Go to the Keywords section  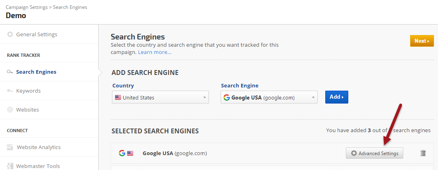28,91
